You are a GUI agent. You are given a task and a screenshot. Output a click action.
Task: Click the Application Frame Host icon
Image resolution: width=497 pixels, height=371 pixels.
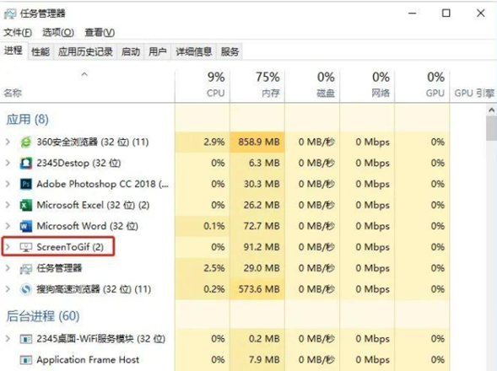click(26, 360)
